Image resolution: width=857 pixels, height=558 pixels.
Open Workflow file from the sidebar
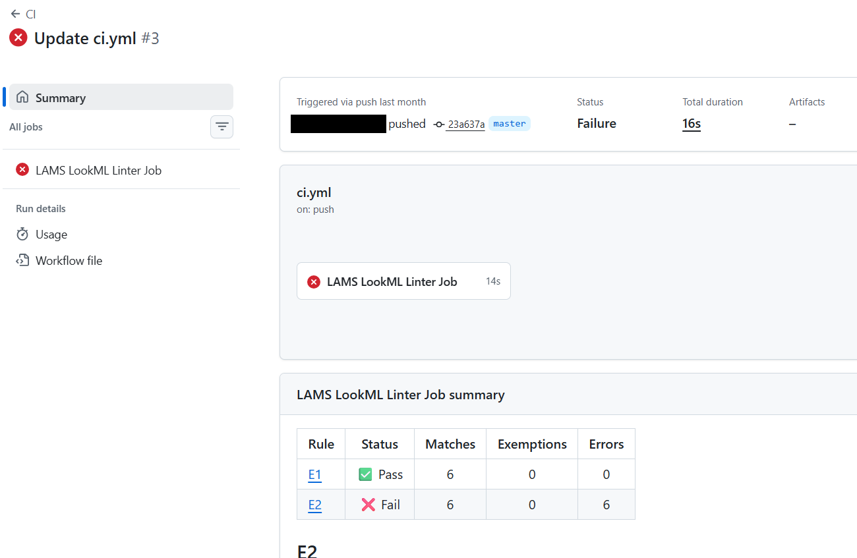[x=69, y=260]
